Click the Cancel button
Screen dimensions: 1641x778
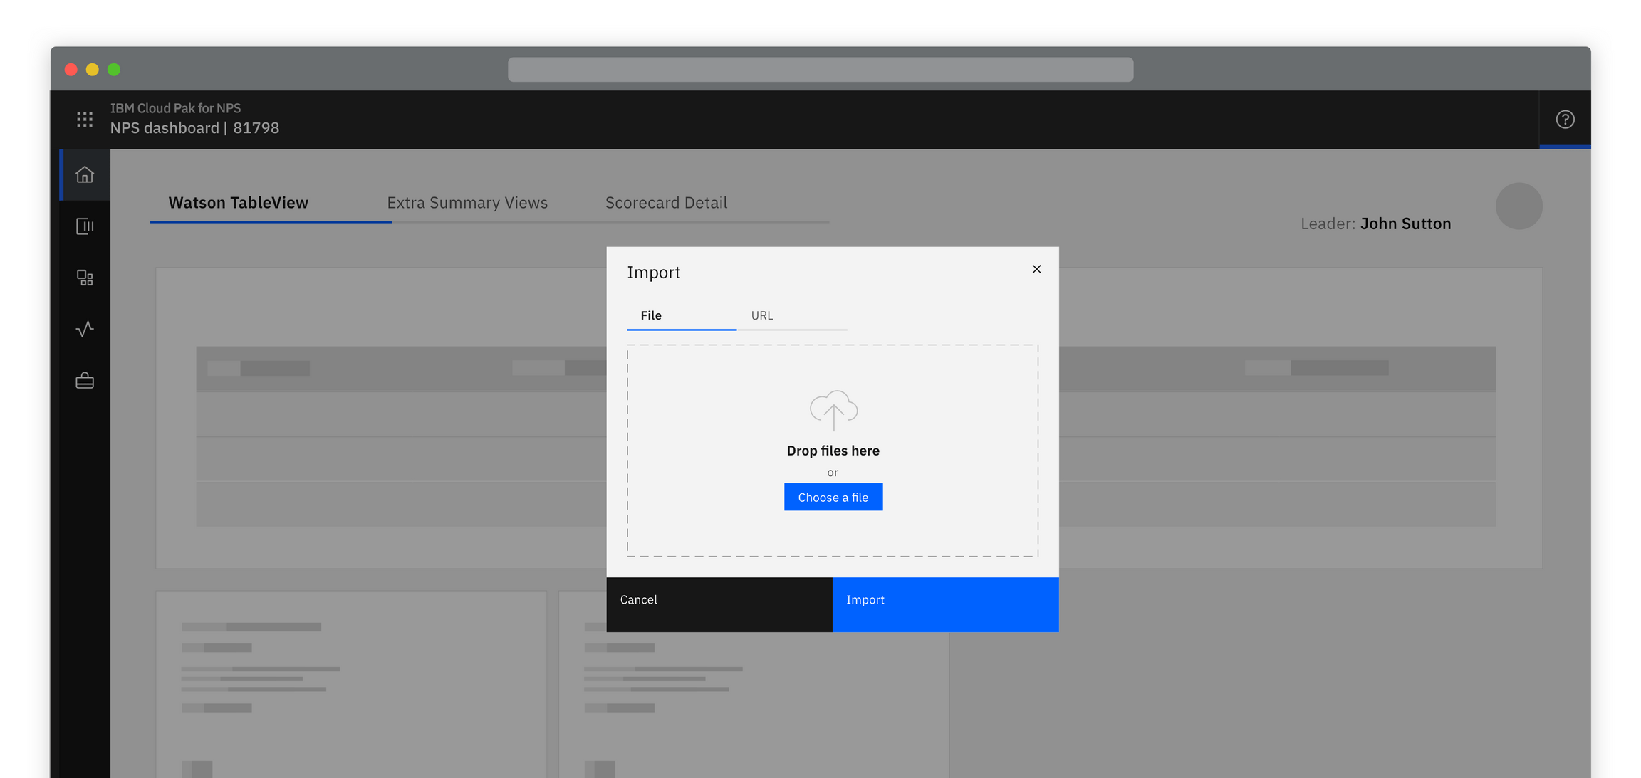pyautogui.click(x=719, y=604)
